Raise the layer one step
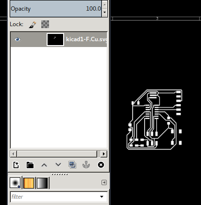 coord(44,165)
